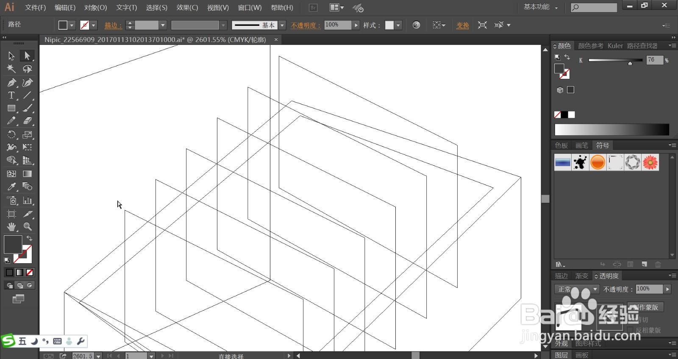678x359 pixels.
Task: Enable Draw Inside mode
Action: [30, 285]
